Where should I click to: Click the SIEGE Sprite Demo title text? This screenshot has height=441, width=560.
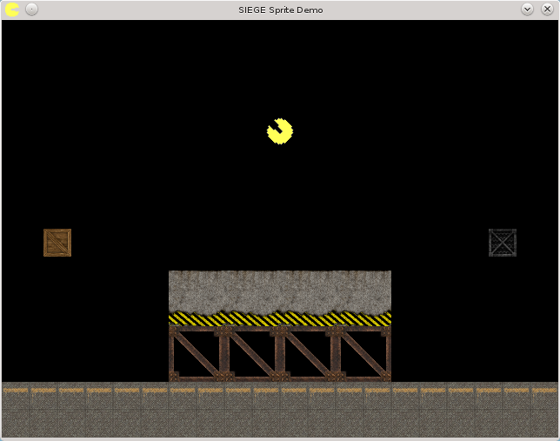point(281,10)
